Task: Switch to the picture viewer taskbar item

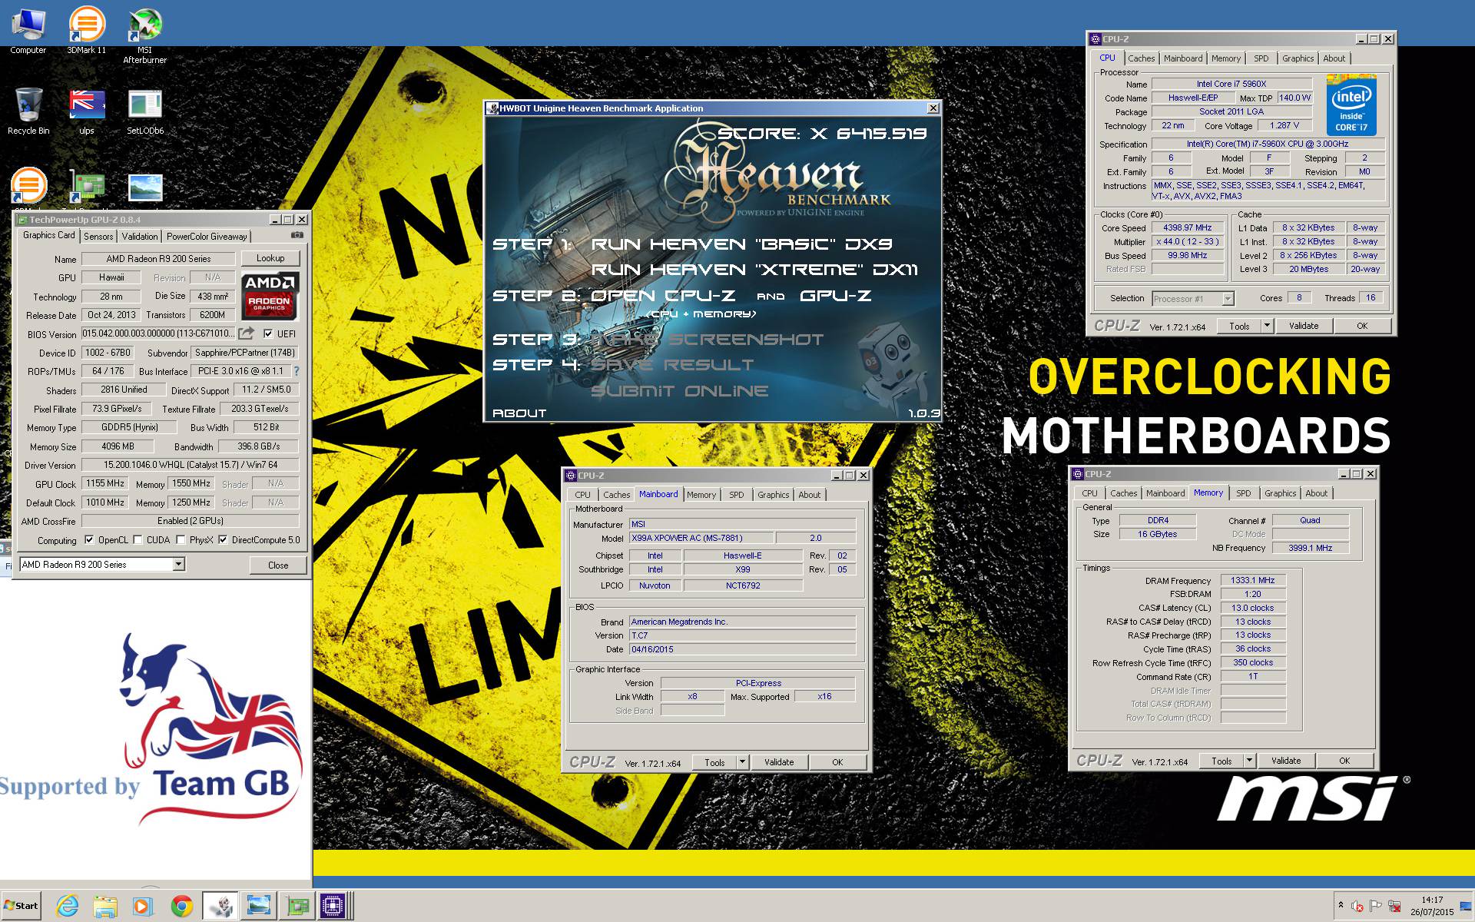Action: point(258,907)
